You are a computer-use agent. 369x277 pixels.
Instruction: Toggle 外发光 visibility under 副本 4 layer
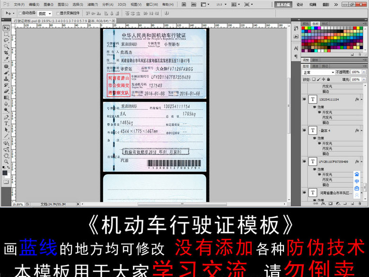point(319,143)
